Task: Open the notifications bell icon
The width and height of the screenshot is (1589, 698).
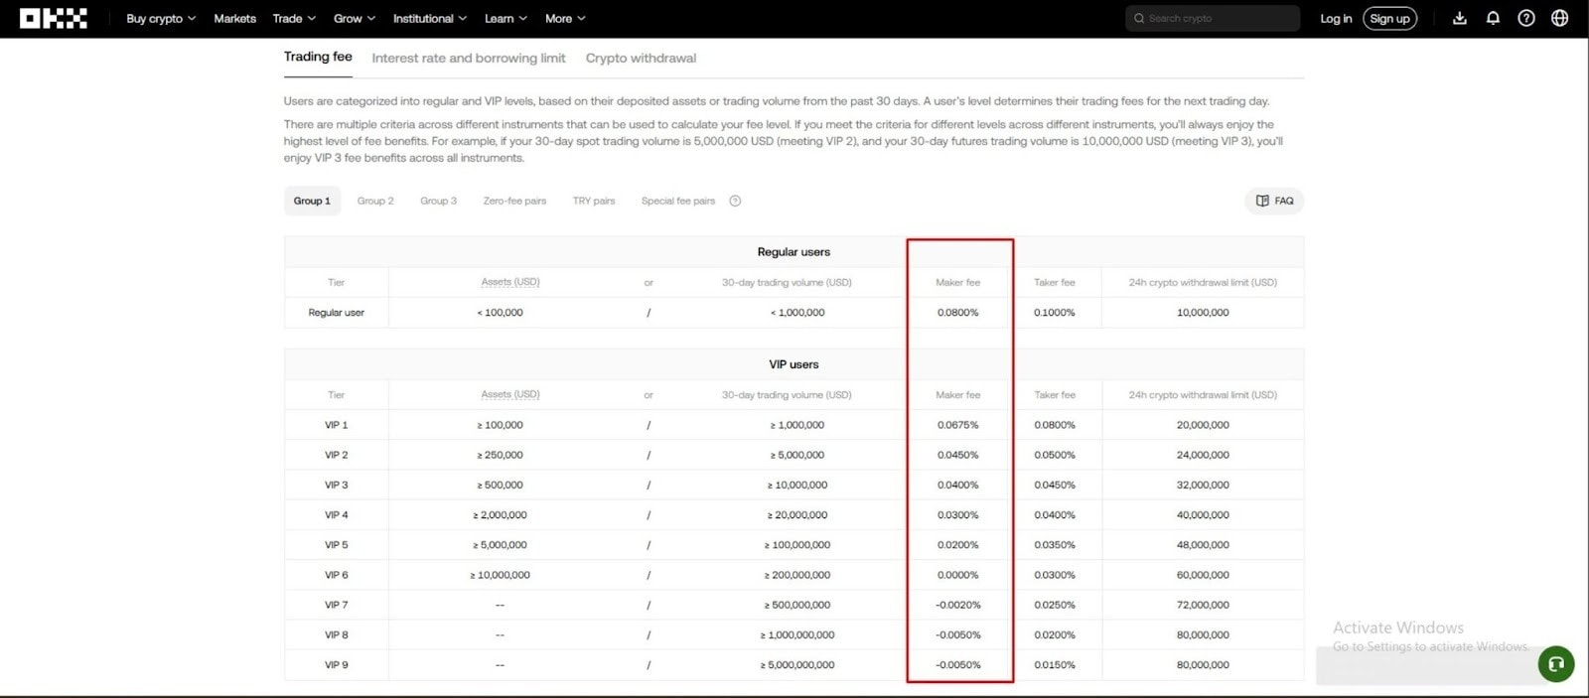Action: (1493, 18)
